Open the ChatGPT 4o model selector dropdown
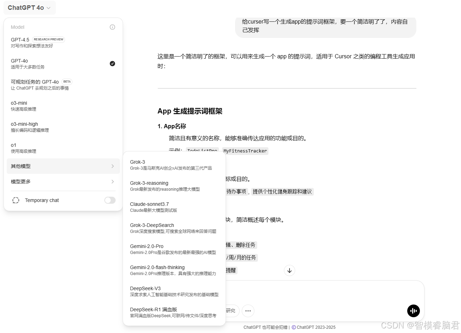Image resolution: width=461 pixels, height=333 pixels. pyautogui.click(x=30, y=8)
